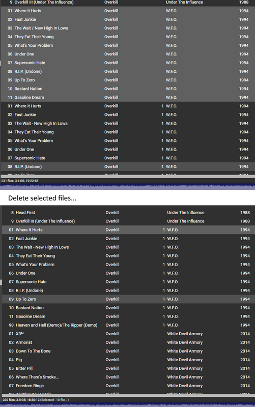Image resolution: width=255 pixels, height=407 pixels.
Task: Select "01 Where It Hurts" in the 220-files playlist
Action: (x=129, y=230)
